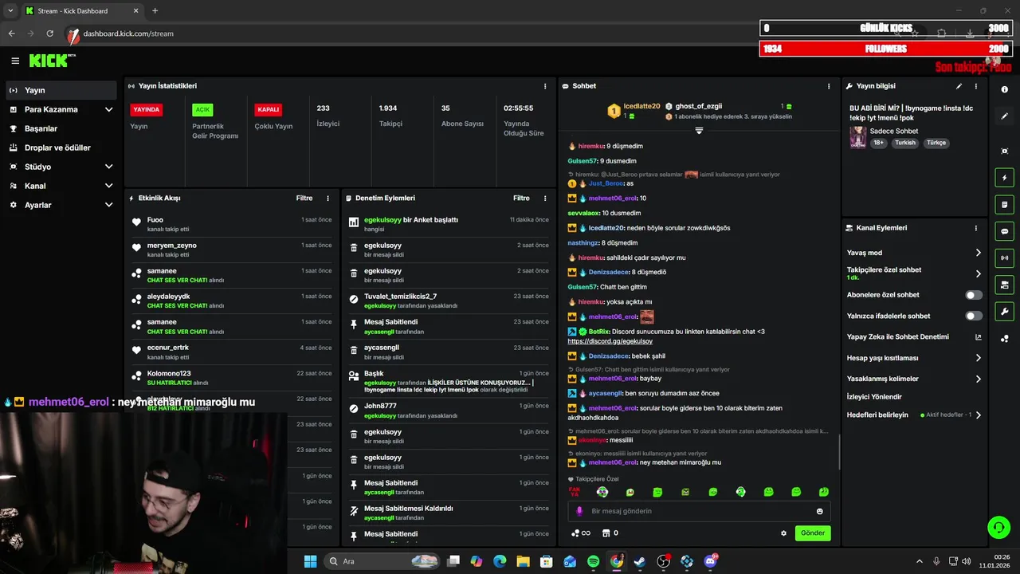Open the hamburger sidebar menu
The width and height of the screenshot is (1020, 574).
[15, 61]
